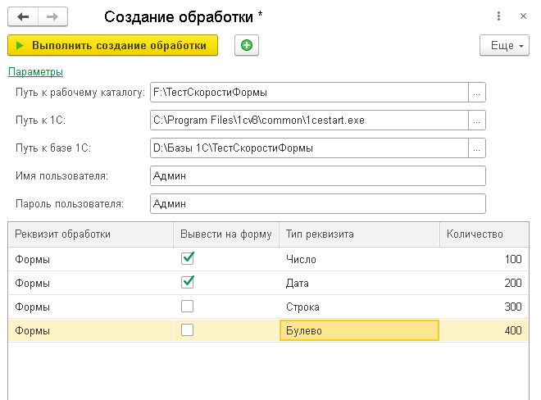Collapse the Параметры section
The width and height of the screenshot is (541, 400).
(x=35, y=72)
